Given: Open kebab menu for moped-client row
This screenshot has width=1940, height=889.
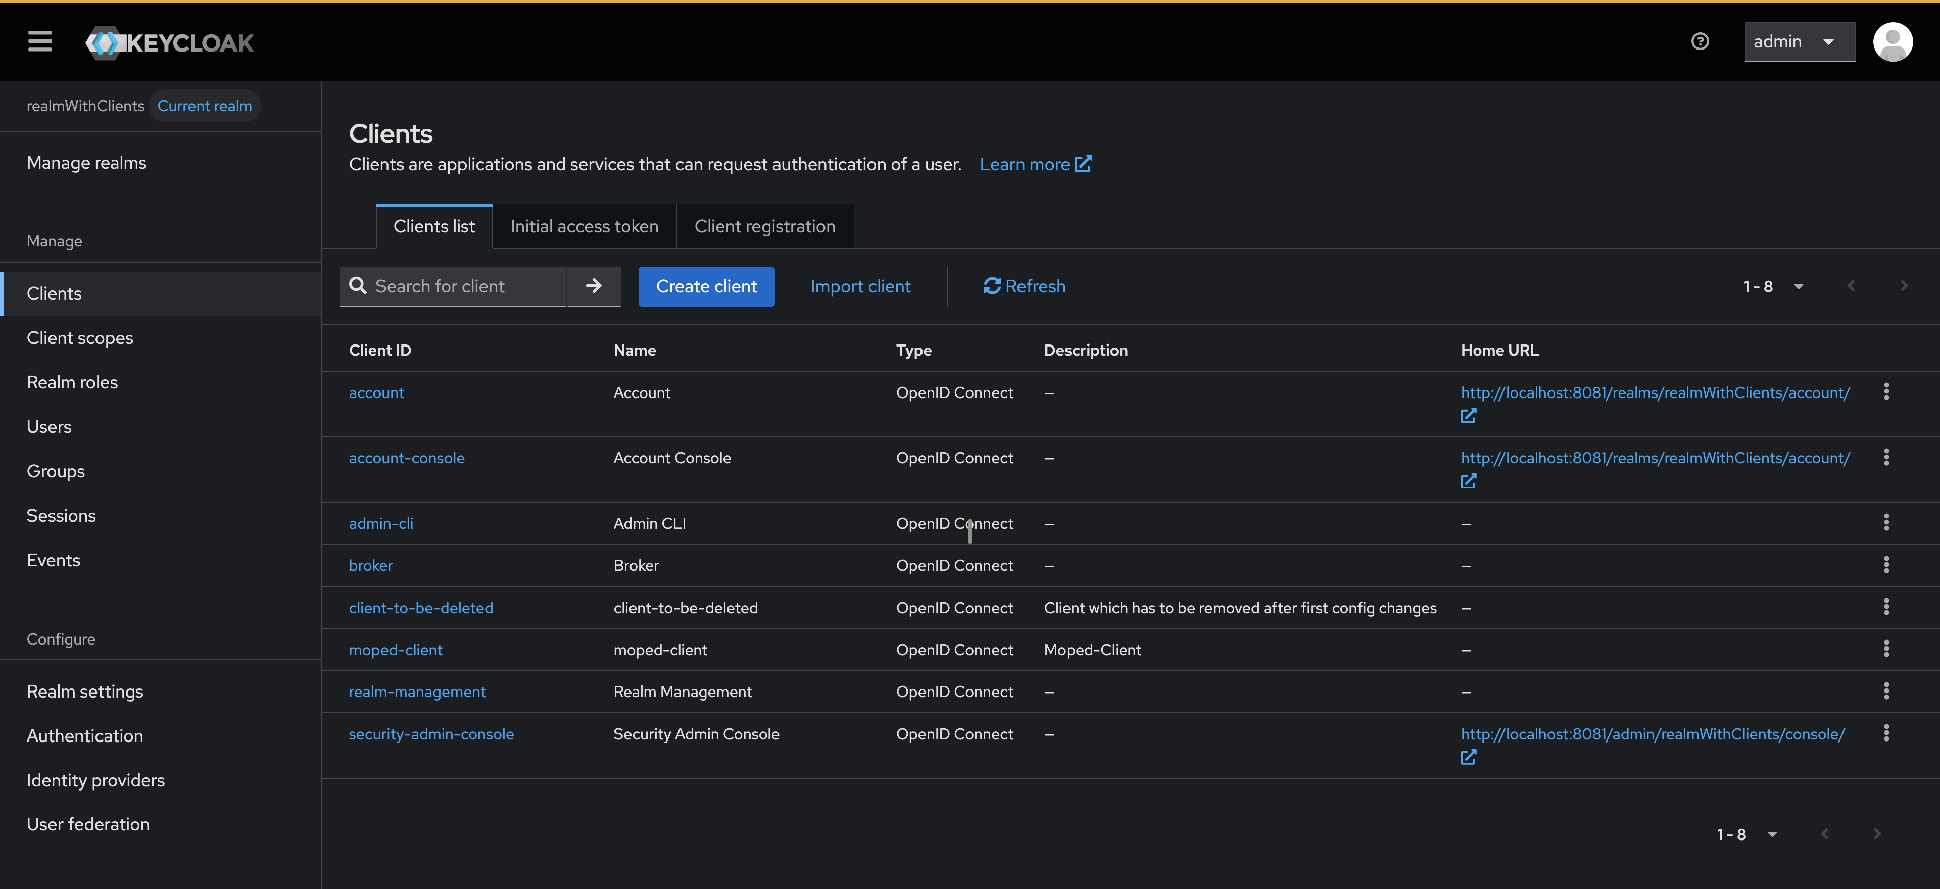Looking at the screenshot, I should [x=1886, y=649].
